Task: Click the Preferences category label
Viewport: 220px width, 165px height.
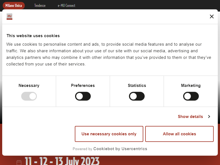Action: pyautogui.click(x=83, y=86)
